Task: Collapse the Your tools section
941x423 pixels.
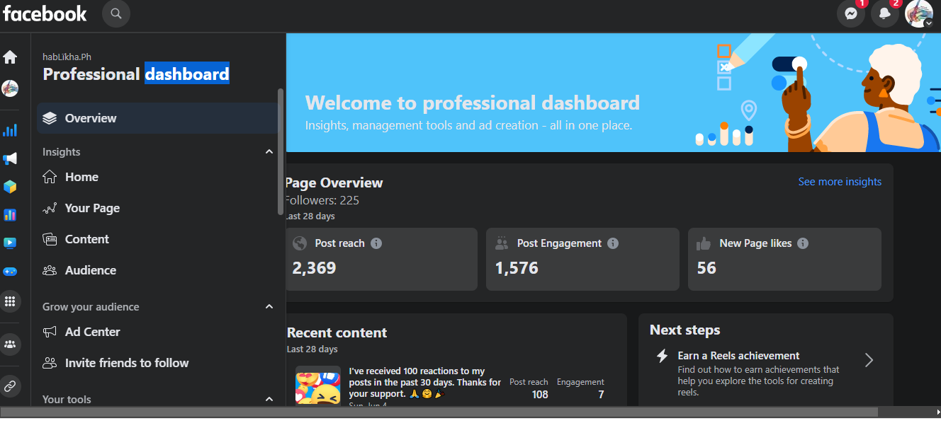Action: [269, 399]
